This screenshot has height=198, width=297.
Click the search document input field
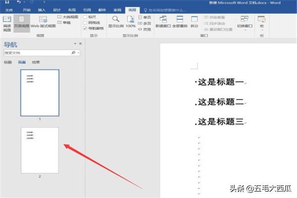[x=37, y=52]
